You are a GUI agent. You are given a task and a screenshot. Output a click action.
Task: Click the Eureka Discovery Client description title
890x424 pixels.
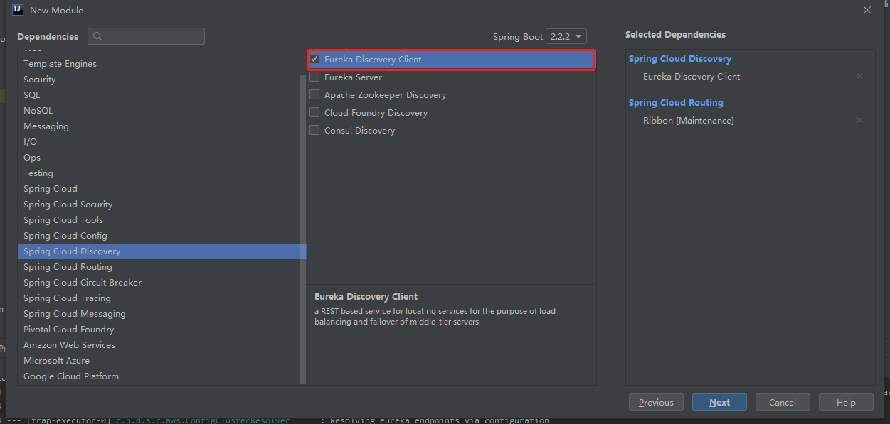366,297
